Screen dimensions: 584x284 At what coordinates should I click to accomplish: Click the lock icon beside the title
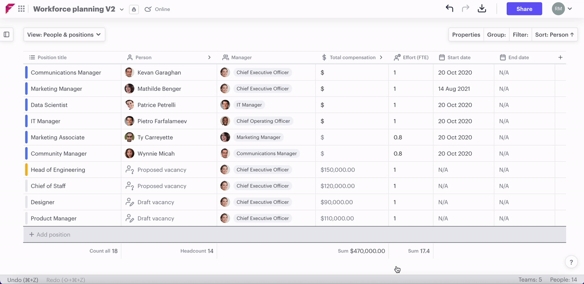point(134,9)
